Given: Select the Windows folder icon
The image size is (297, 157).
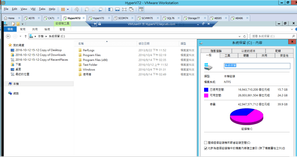Looking at the screenshot, I should 80,70.
